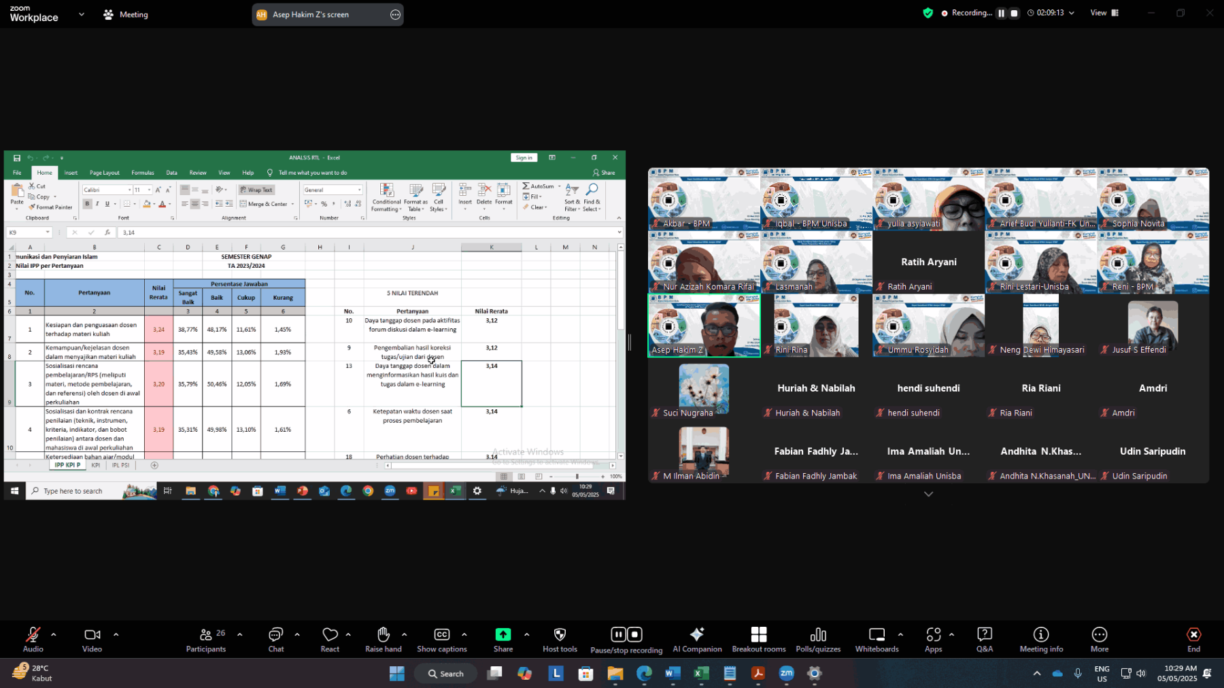The image size is (1224, 688).
Task: Click Merge & Center in Excel ribbon
Action: pos(267,204)
